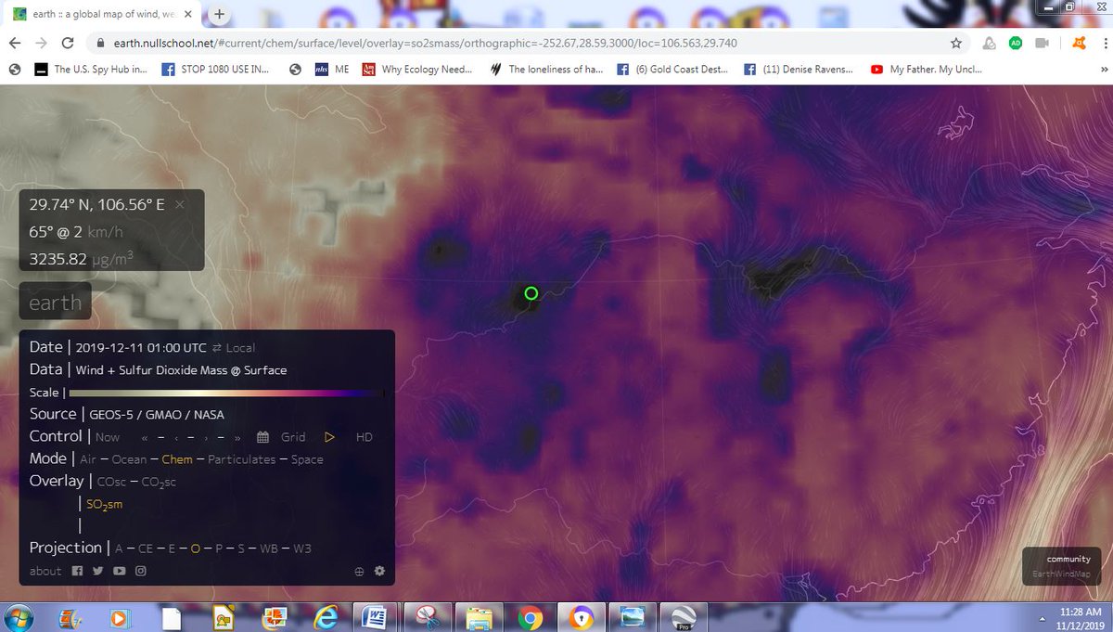
Task: Open Microsoft Word from the taskbar
Action: tap(376, 617)
